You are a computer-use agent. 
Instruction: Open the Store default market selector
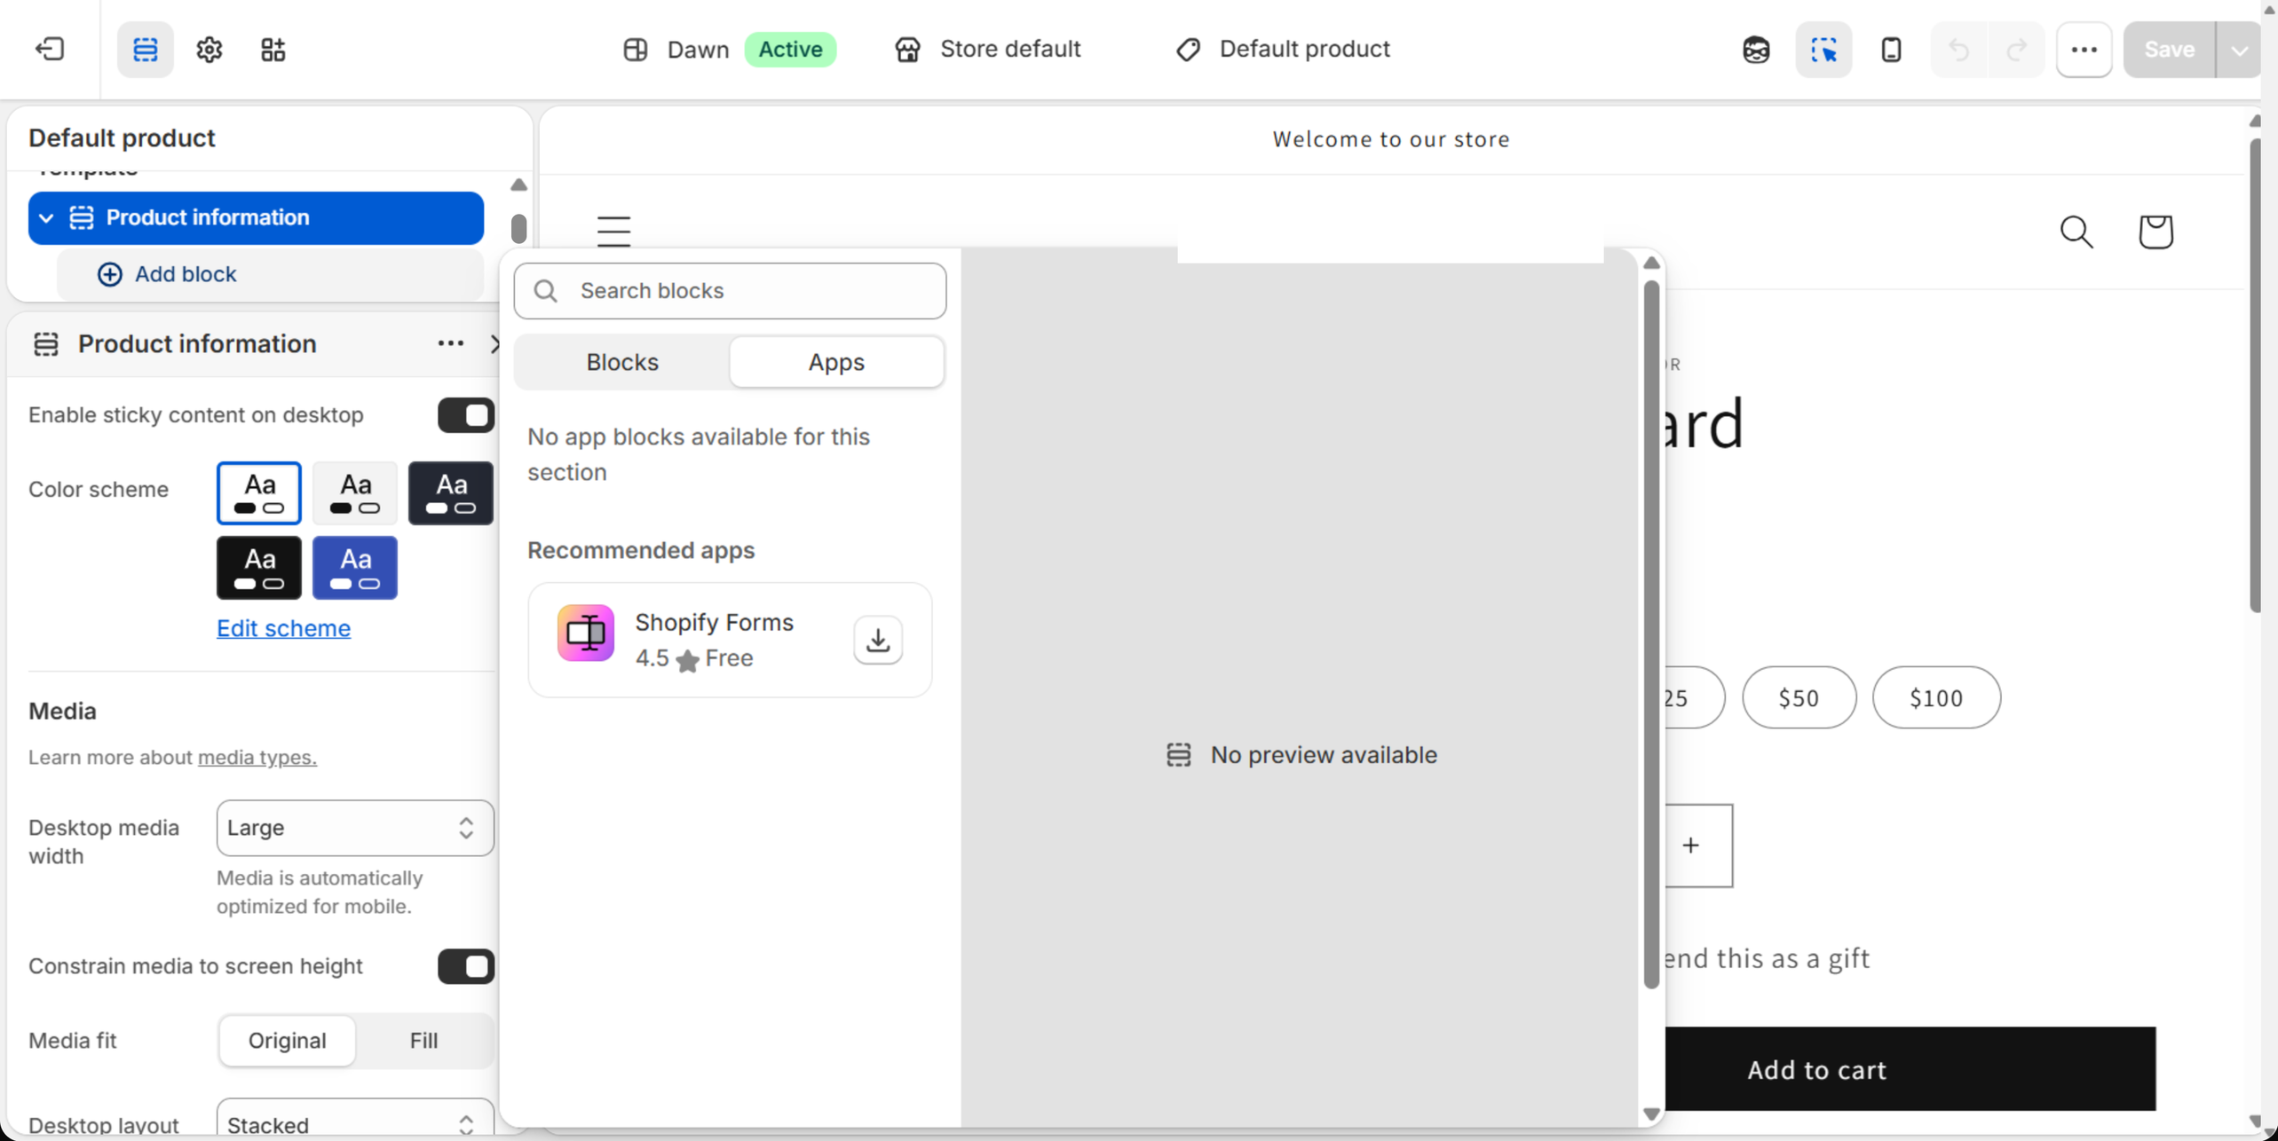(x=987, y=49)
